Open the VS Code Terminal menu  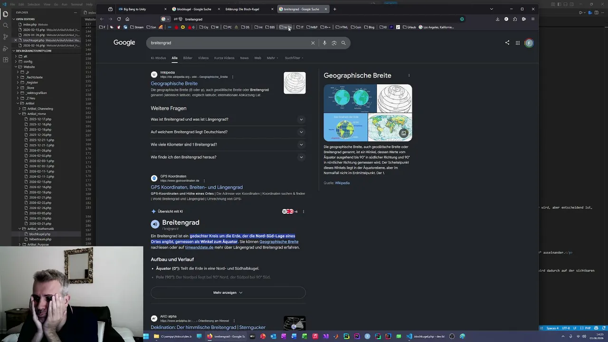76,4
